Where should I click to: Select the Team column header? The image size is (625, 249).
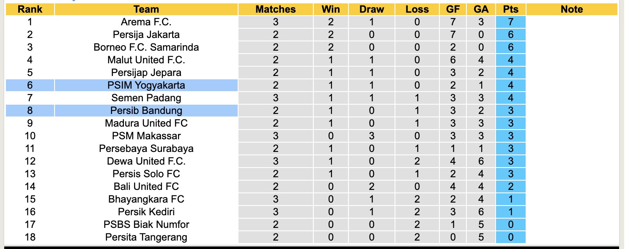(146, 9)
